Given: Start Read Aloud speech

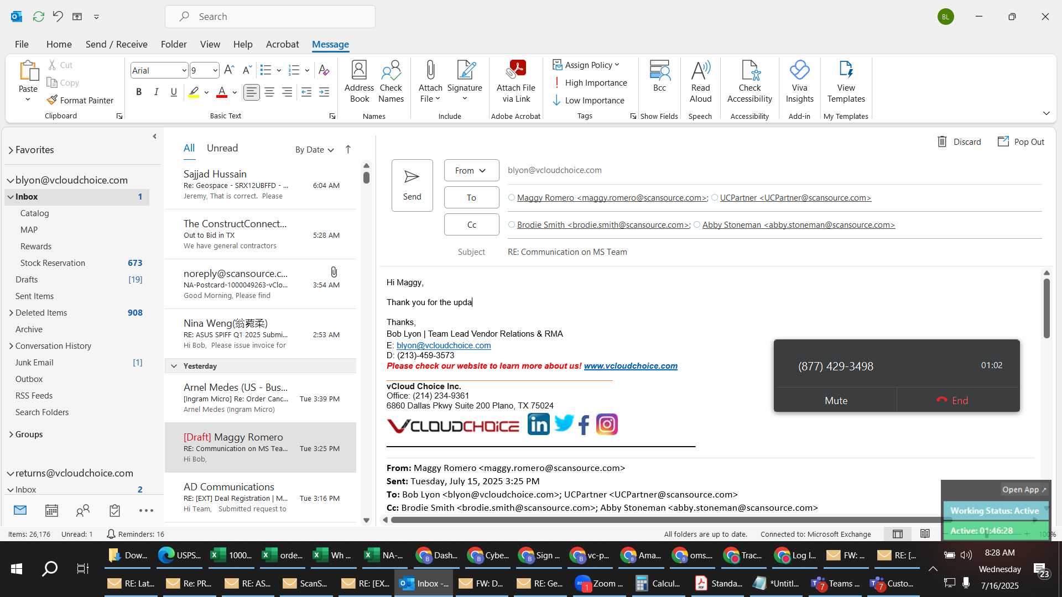Looking at the screenshot, I should click(x=700, y=81).
